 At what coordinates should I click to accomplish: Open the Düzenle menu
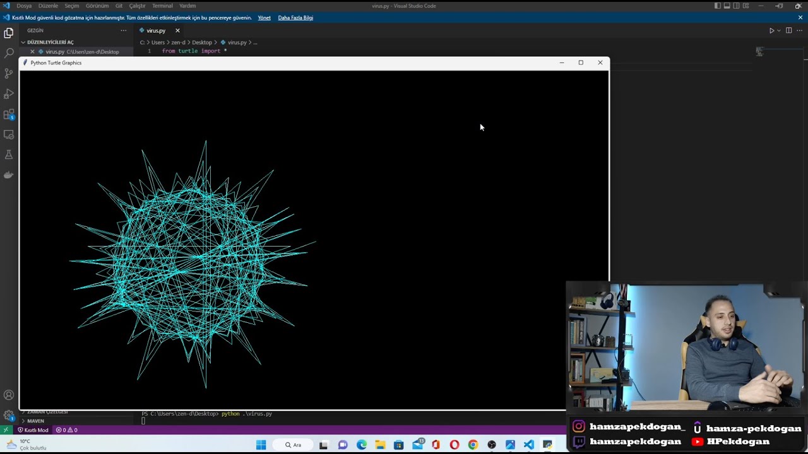click(48, 6)
